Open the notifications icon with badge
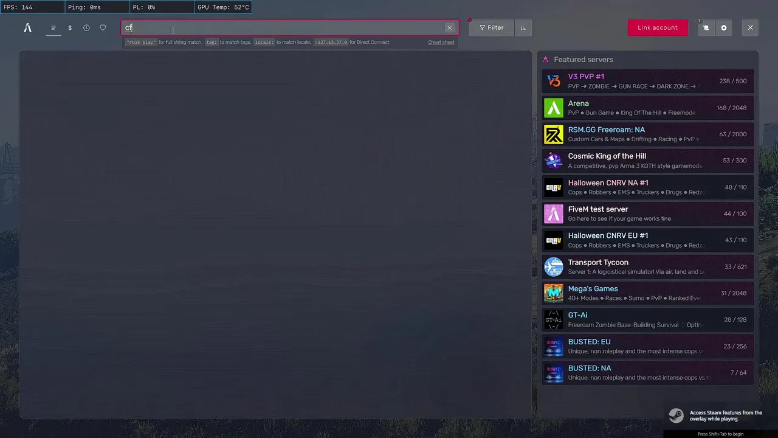The image size is (778, 438). (706, 28)
